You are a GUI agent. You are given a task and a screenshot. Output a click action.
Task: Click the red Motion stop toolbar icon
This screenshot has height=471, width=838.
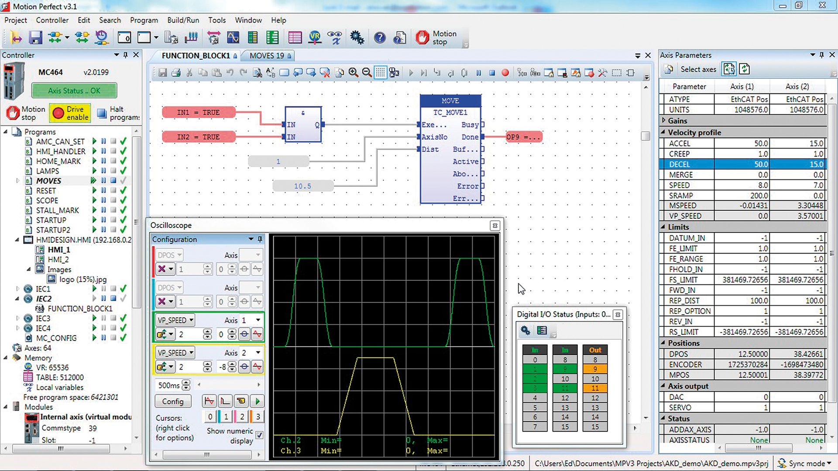pos(422,38)
